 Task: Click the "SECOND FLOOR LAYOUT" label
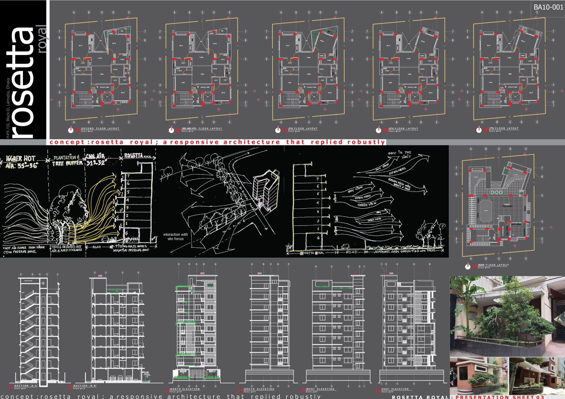coord(100,129)
